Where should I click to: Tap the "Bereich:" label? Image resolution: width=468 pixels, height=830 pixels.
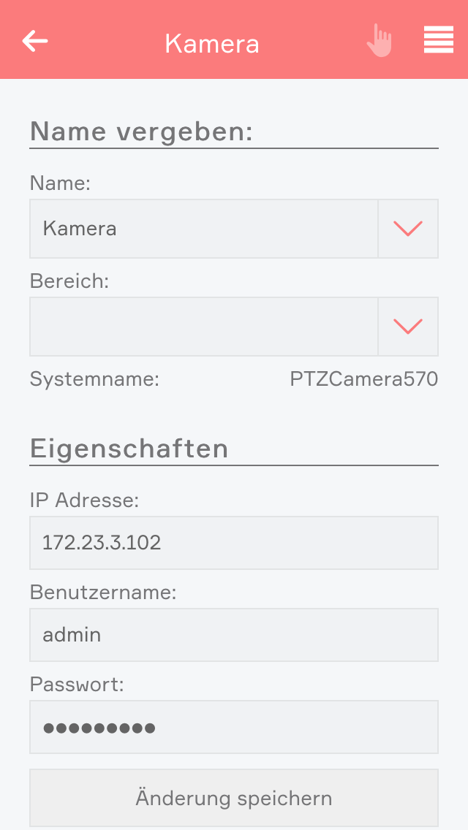(69, 281)
